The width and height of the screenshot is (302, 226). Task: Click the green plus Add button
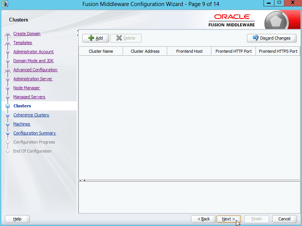(96, 38)
